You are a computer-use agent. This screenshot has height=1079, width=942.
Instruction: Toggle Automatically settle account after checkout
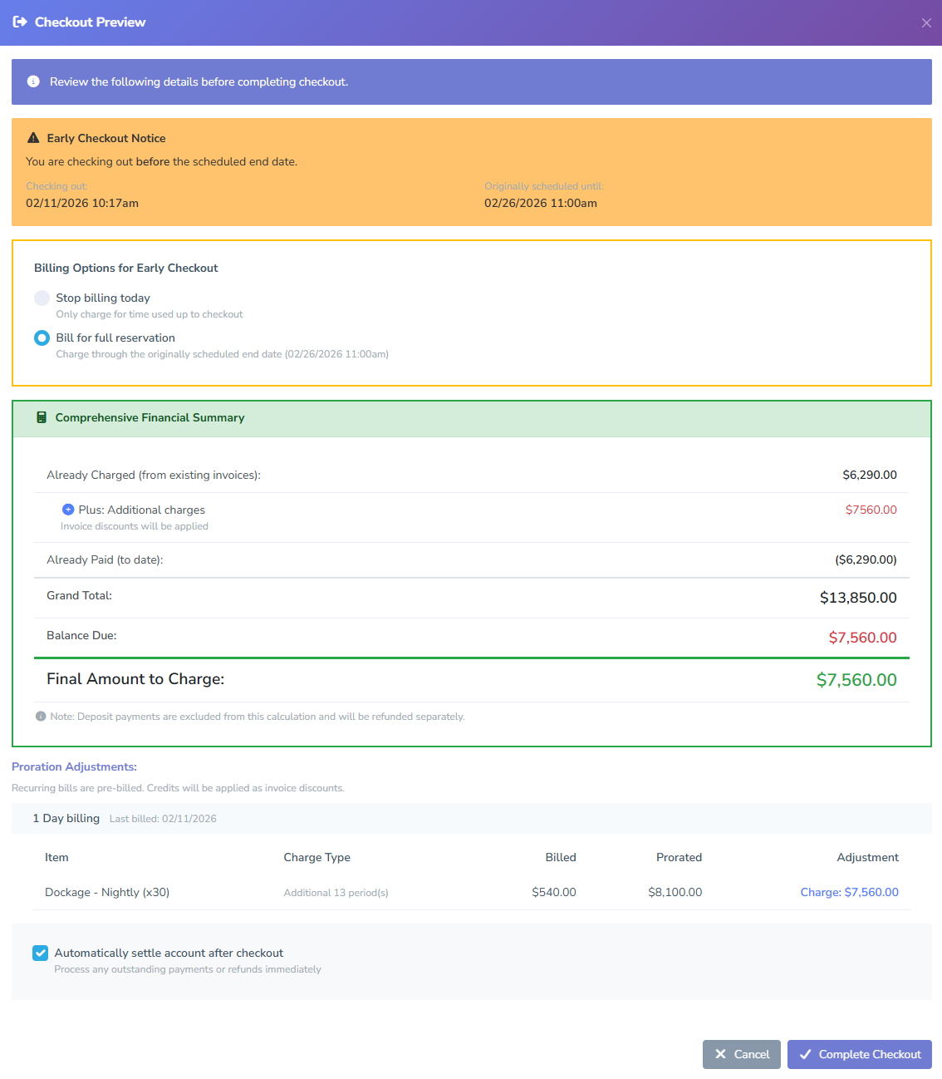(41, 953)
